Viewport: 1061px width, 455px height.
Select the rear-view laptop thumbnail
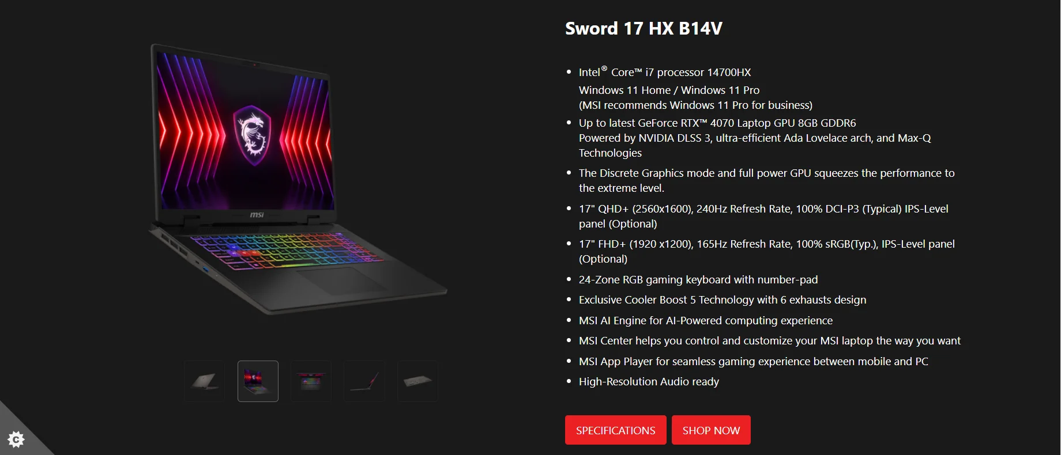pyautogui.click(x=205, y=381)
